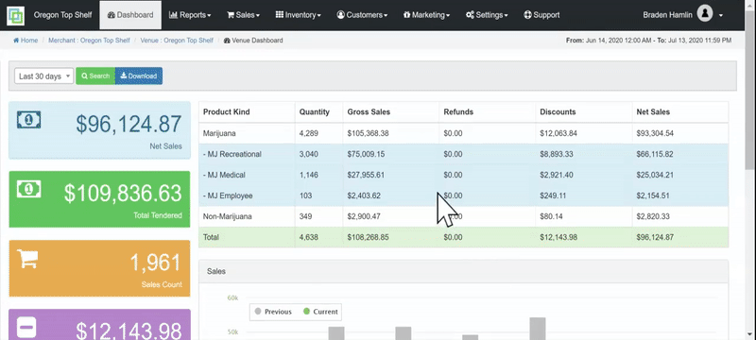Viewport: 756px width, 340px height.
Task: Open the Last 30 days dropdown
Action: tap(43, 76)
